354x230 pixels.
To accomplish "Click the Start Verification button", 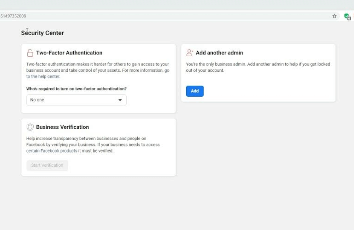I will tap(47, 165).
